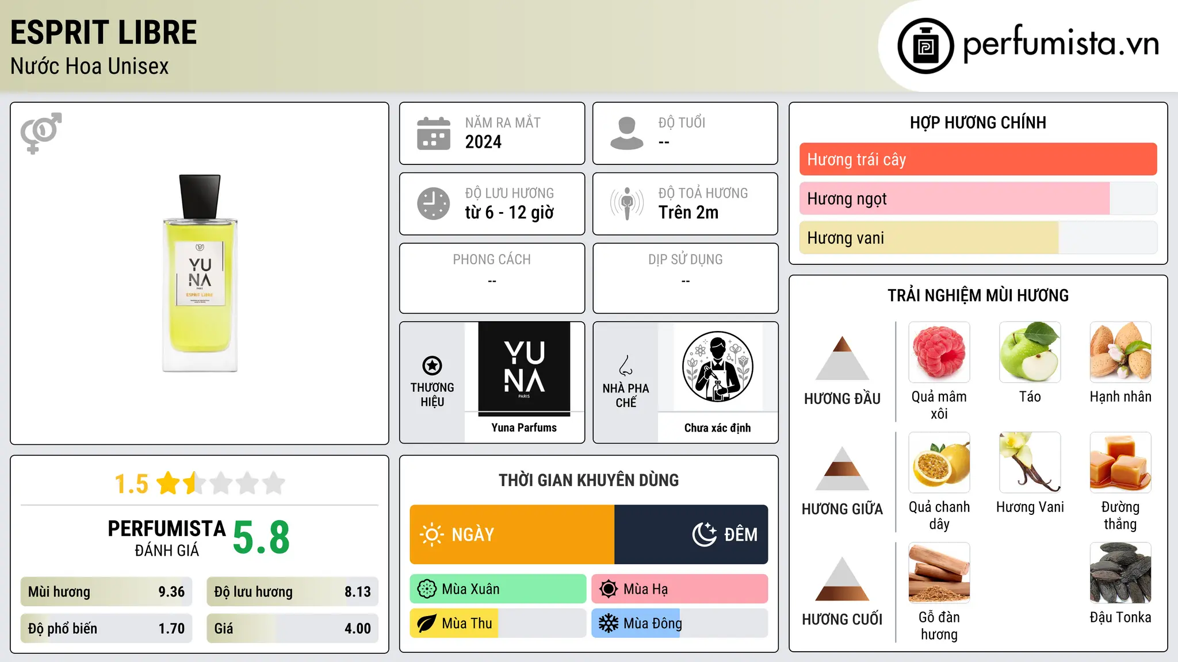Click the PHONG CÁCH heading
This screenshot has height=662, width=1178.
492,260
